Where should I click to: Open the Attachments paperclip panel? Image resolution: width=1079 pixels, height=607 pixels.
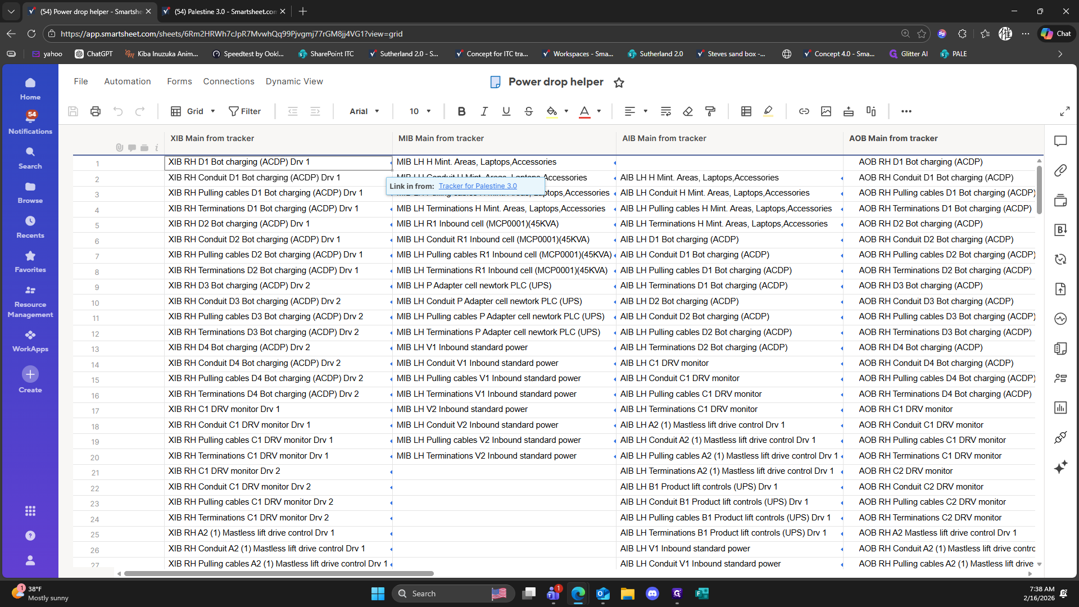[1060, 170]
